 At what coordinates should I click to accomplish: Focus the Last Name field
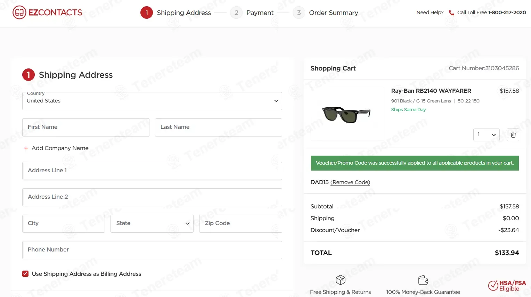219,127
